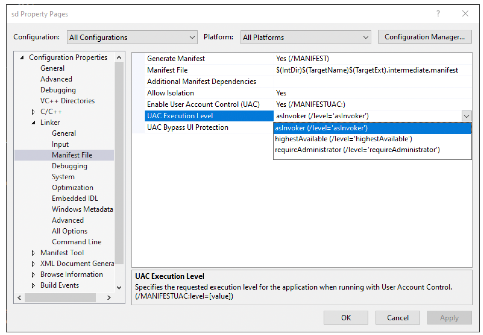Click the tree scroll down arrow
This screenshot has width=483, height=335.
click(119, 288)
